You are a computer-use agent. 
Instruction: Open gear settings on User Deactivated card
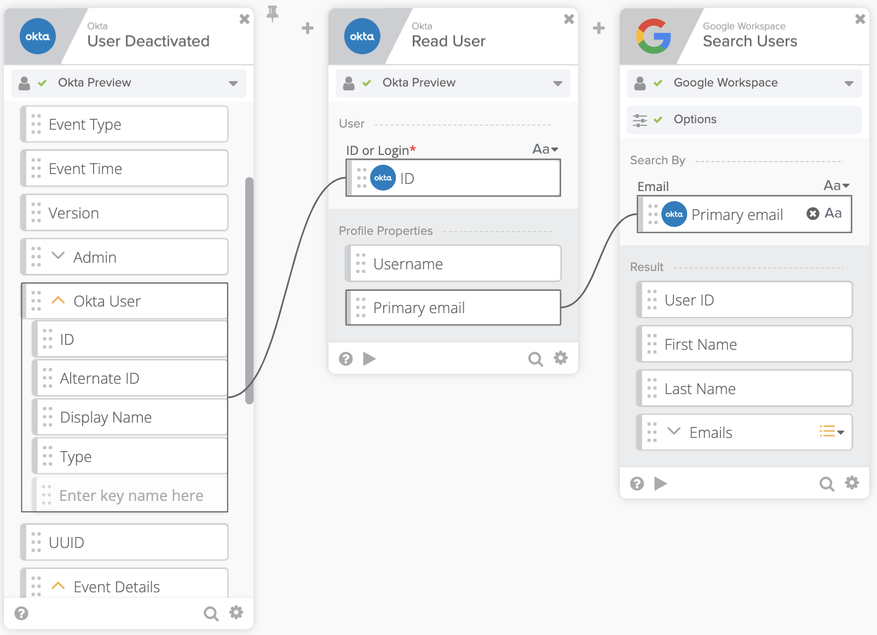[x=236, y=613]
